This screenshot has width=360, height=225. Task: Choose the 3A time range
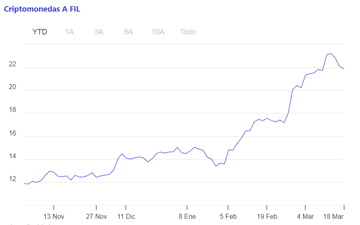[99, 31]
